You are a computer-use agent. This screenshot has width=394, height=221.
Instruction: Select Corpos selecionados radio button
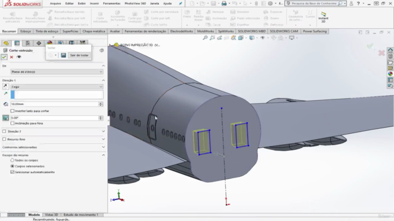12,166
